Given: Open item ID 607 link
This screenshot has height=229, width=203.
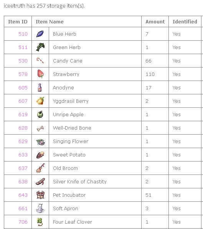Looking at the screenshot, I should (x=23, y=101).
